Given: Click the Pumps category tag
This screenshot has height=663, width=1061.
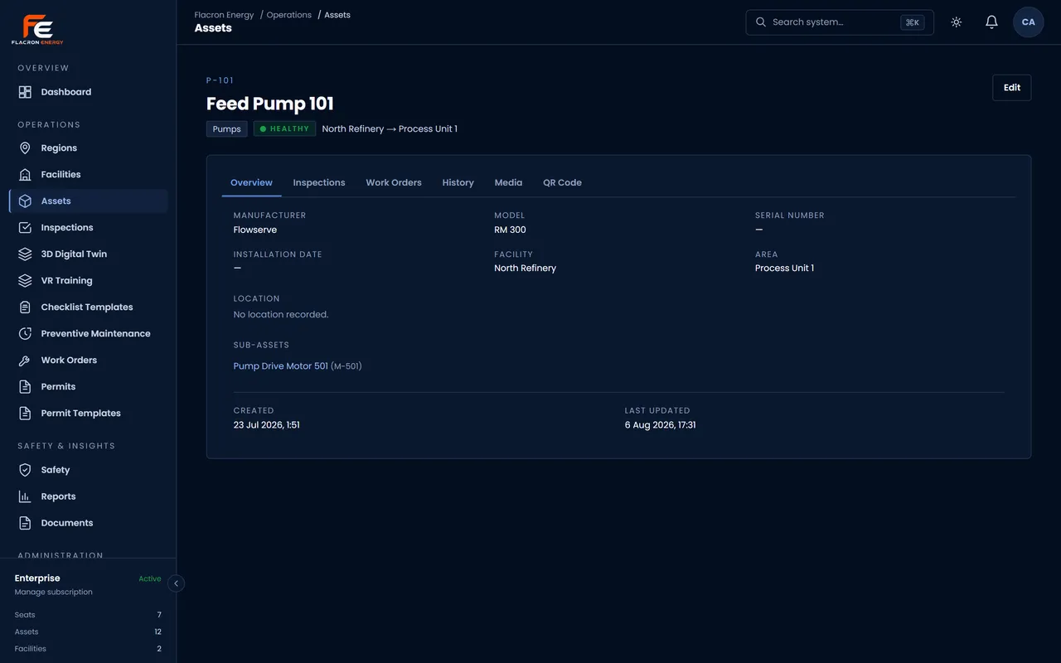Looking at the screenshot, I should 227,129.
